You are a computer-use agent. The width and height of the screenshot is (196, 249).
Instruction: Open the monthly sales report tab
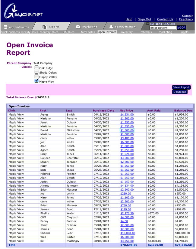coord(49,32)
